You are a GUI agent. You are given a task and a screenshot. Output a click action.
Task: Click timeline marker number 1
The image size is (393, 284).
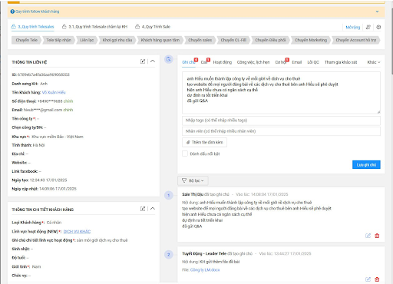click(x=169, y=196)
